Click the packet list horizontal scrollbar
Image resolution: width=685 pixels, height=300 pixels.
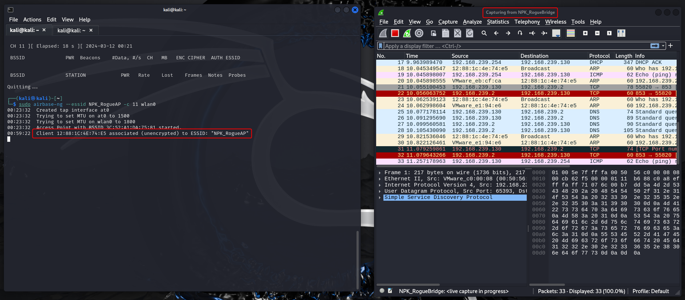pyautogui.click(x=473, y=166)
